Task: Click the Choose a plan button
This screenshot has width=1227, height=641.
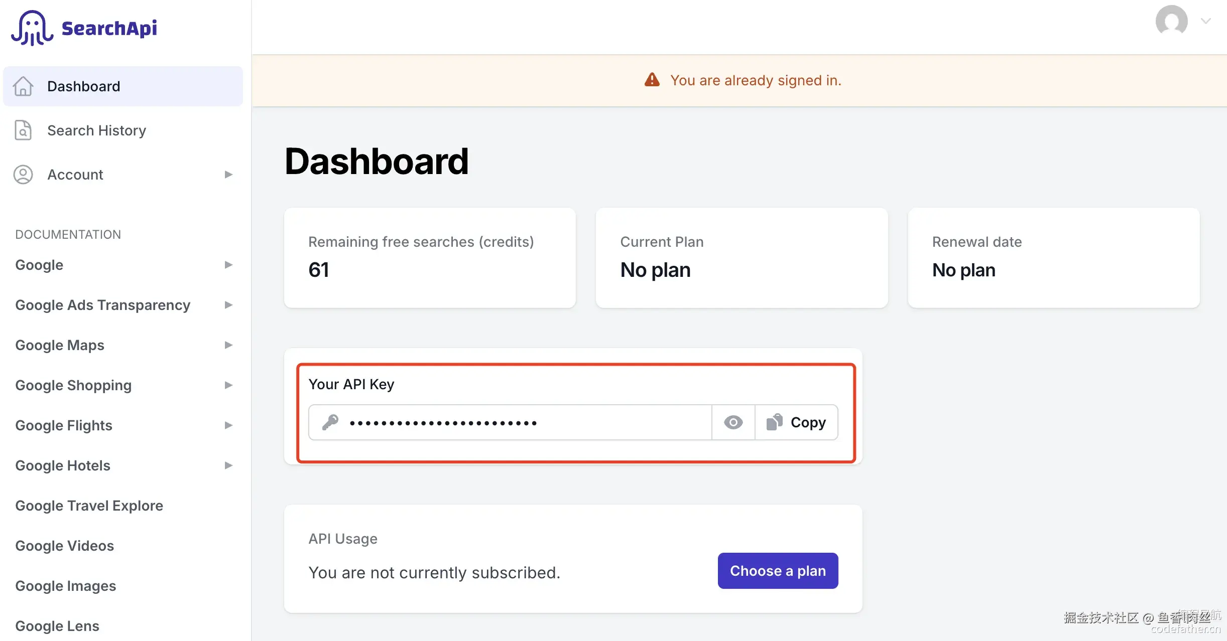Action: click(778, 571)
